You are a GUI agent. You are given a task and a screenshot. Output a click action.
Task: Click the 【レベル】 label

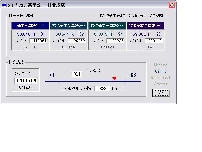click(93, 71)
